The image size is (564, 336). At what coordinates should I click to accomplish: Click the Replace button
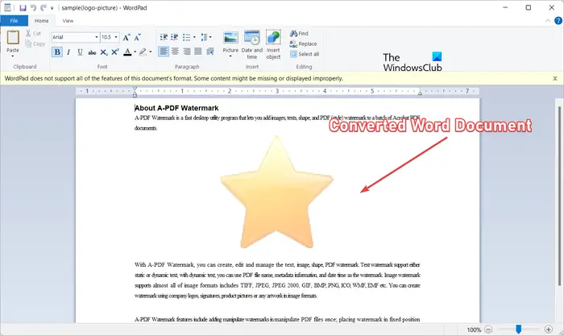(303, 44)
